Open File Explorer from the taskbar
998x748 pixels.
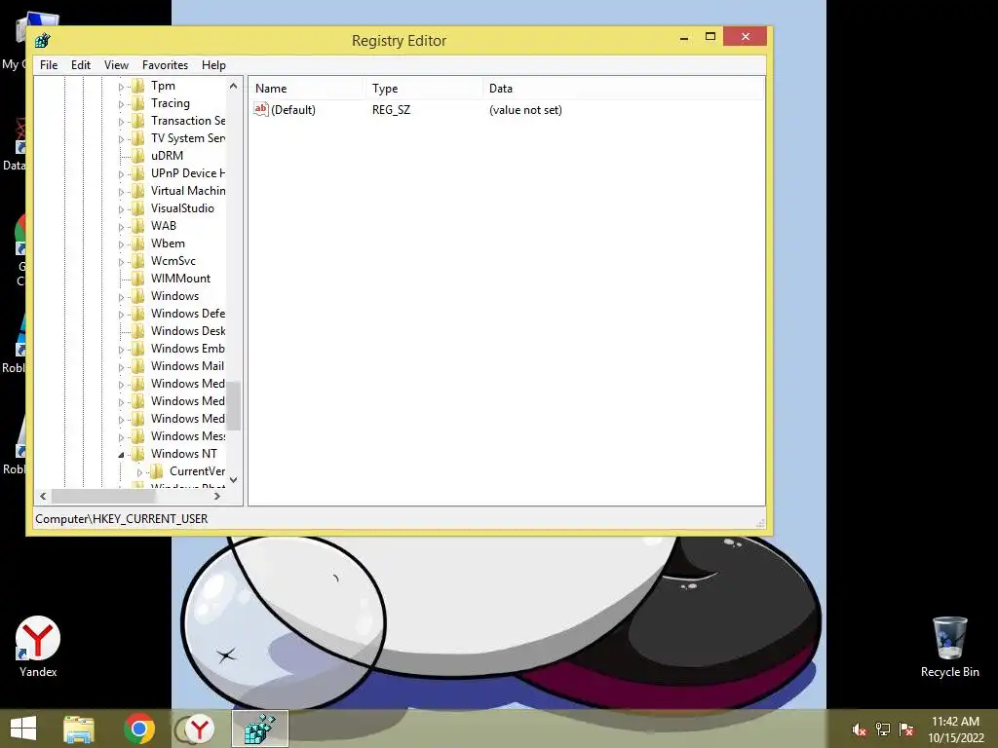(79, 729)
